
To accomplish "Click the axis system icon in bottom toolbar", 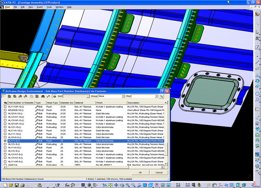I will click(220, 185).
